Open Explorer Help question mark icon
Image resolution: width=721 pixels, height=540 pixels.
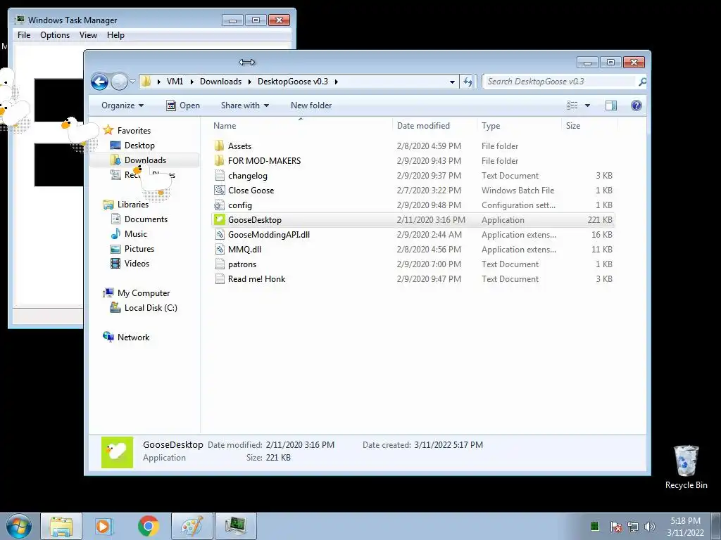coord(637,105)
